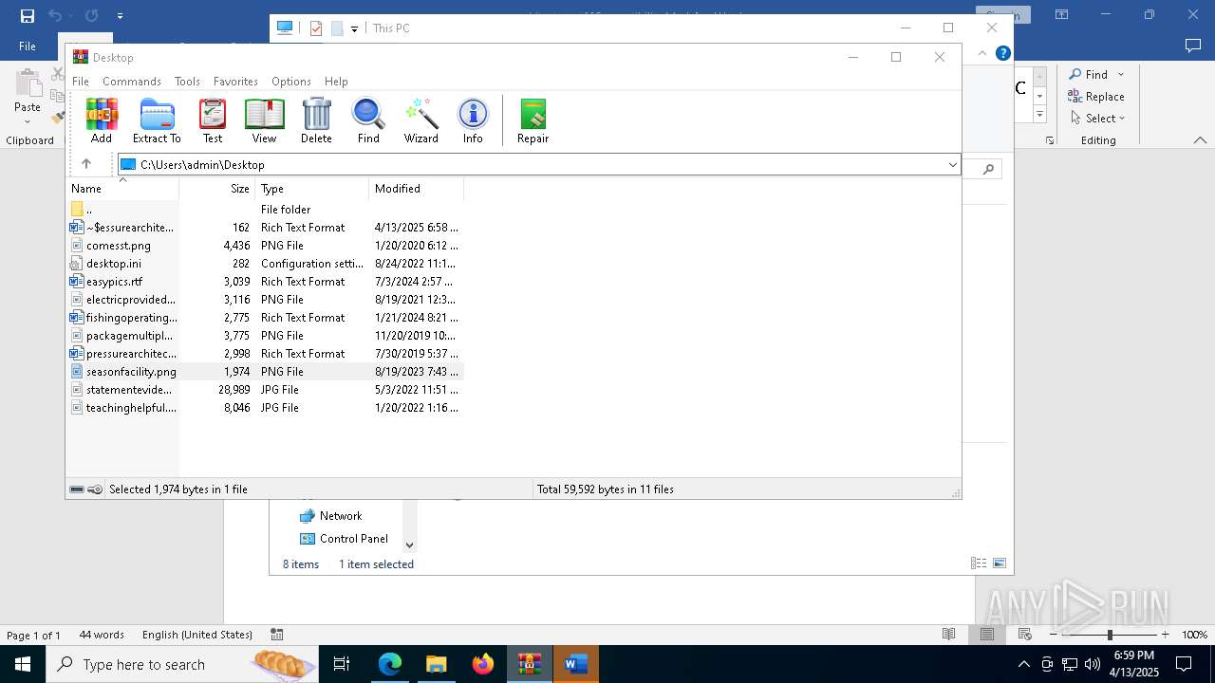Select the ~$essurearchite... file
This screenshot has width=1215, height=683.
pyautogui.click(x=266, y=228)
